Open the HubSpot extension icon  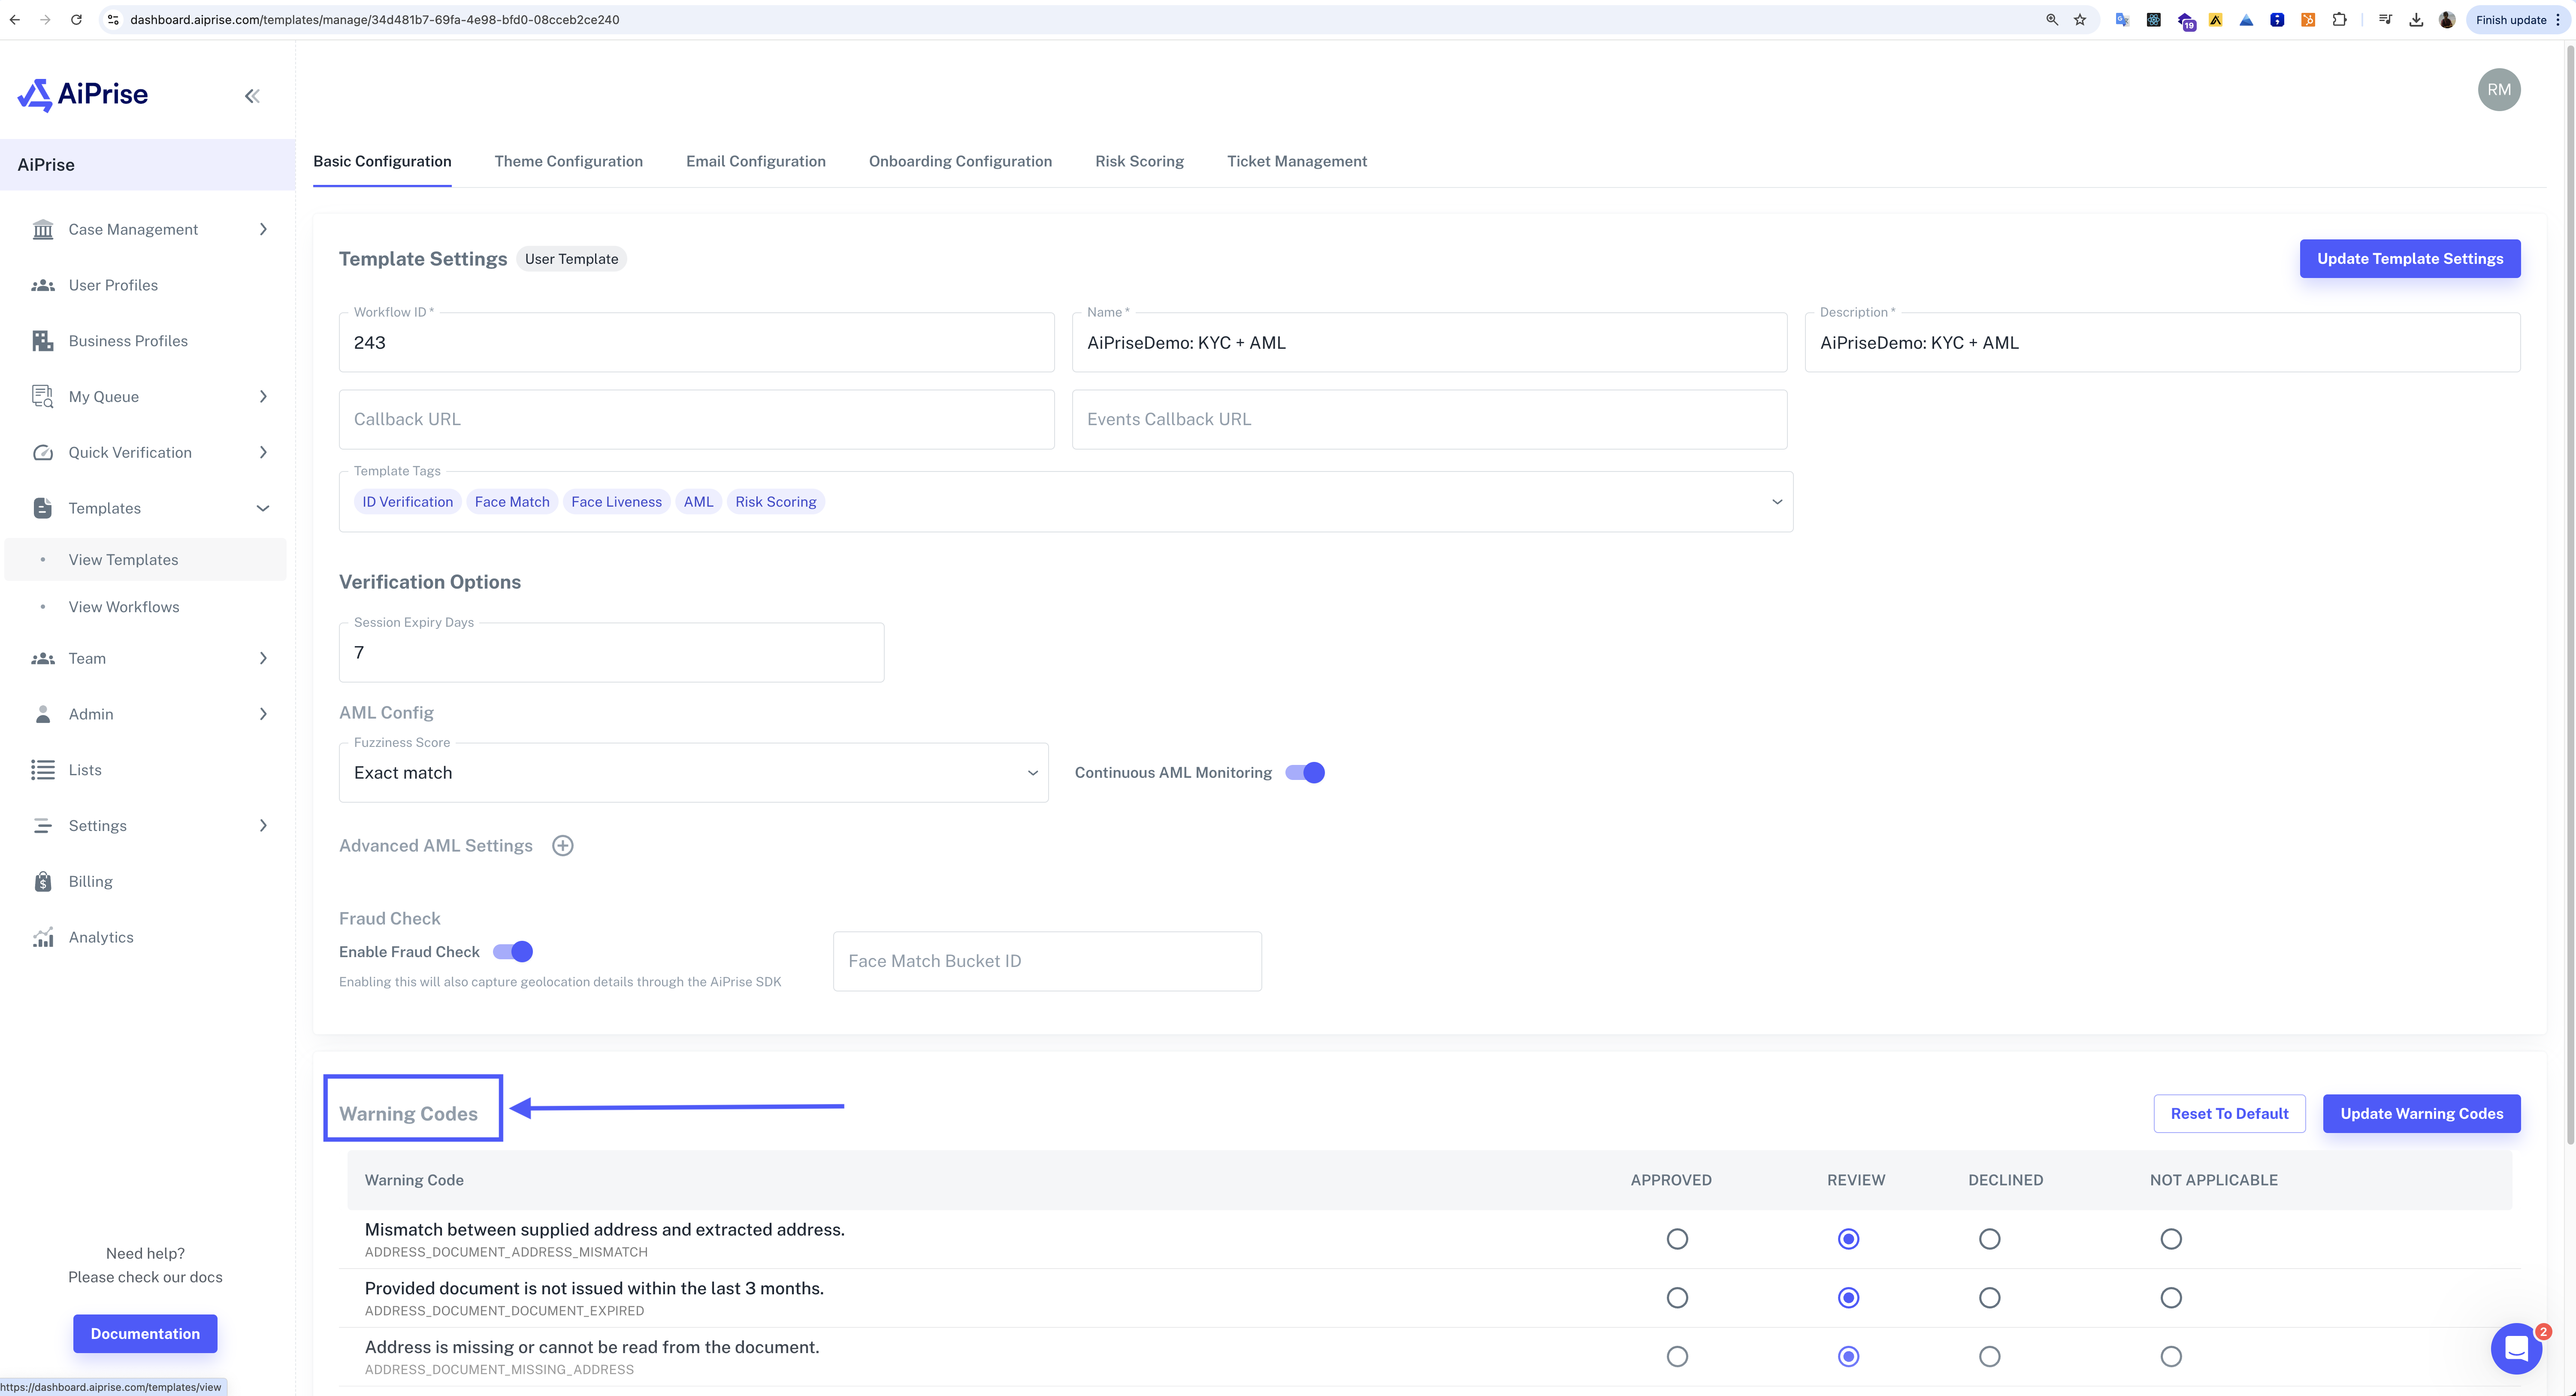tap(2308, 20)
